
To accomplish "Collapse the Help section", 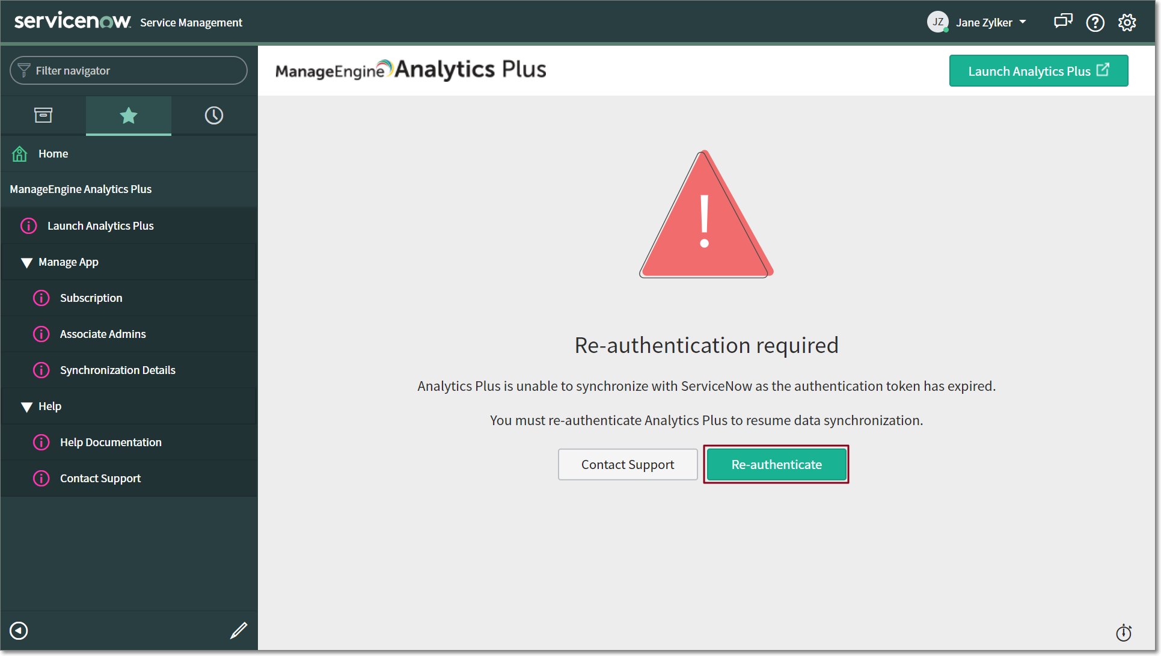I will [26, 407].
